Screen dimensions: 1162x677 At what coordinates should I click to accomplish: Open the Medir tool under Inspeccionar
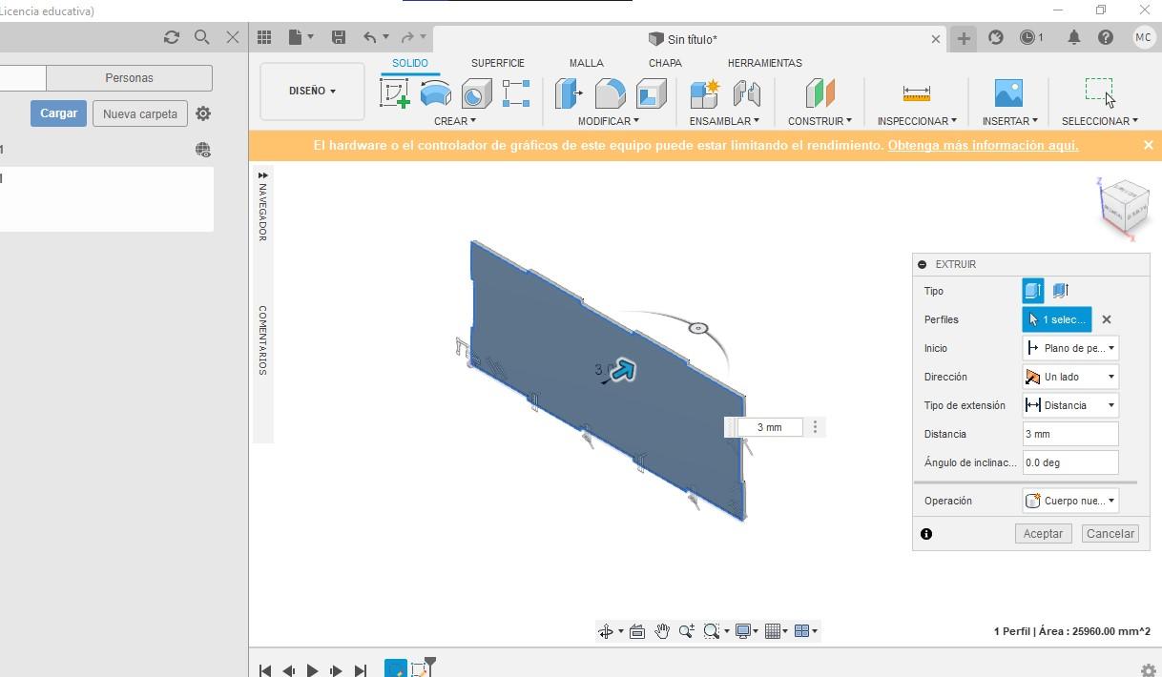pos(914,93)
